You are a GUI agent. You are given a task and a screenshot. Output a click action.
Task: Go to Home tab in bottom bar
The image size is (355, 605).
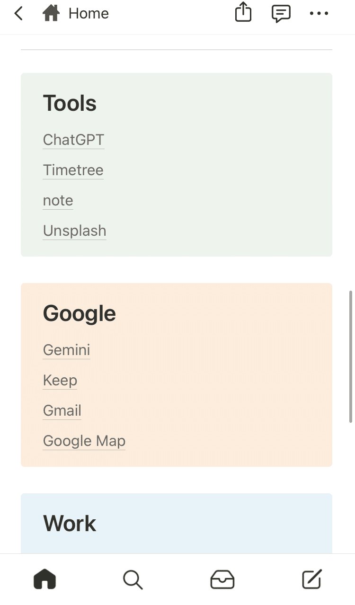tap(44, 579)
